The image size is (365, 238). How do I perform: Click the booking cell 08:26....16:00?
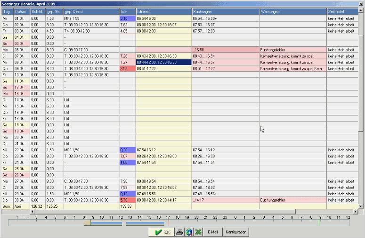(225, 156)
